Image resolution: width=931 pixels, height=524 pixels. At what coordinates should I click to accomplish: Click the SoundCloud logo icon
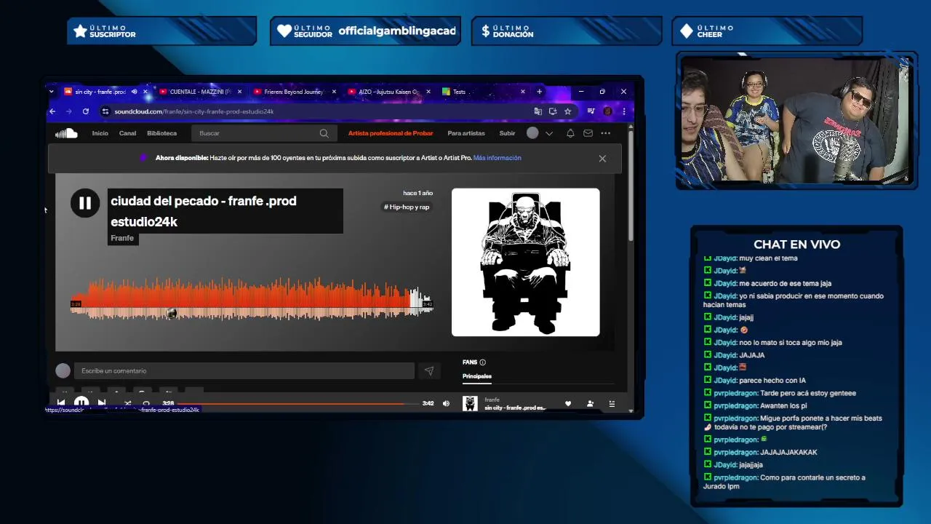coord(66,133)
